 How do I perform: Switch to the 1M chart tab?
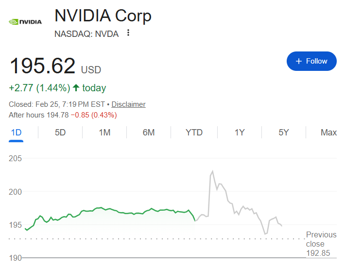click(x=104, y=133)
